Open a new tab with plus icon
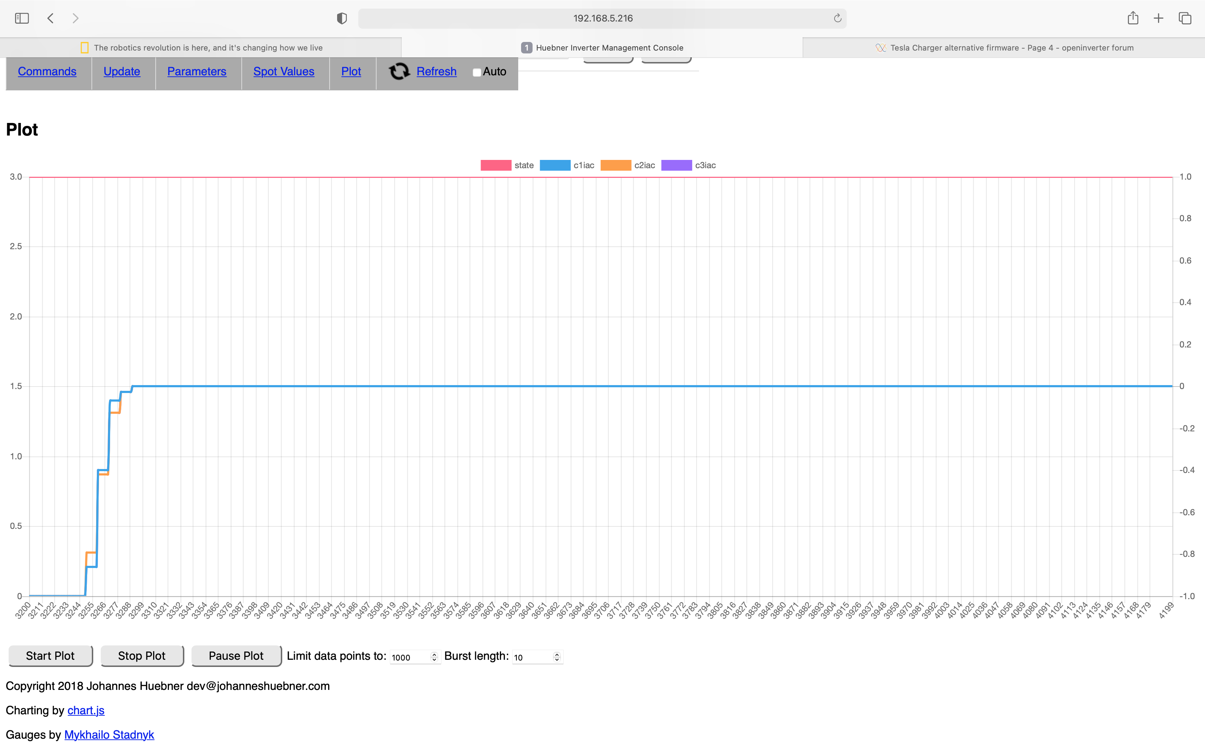1205x753 pixels. [1159, 18]
